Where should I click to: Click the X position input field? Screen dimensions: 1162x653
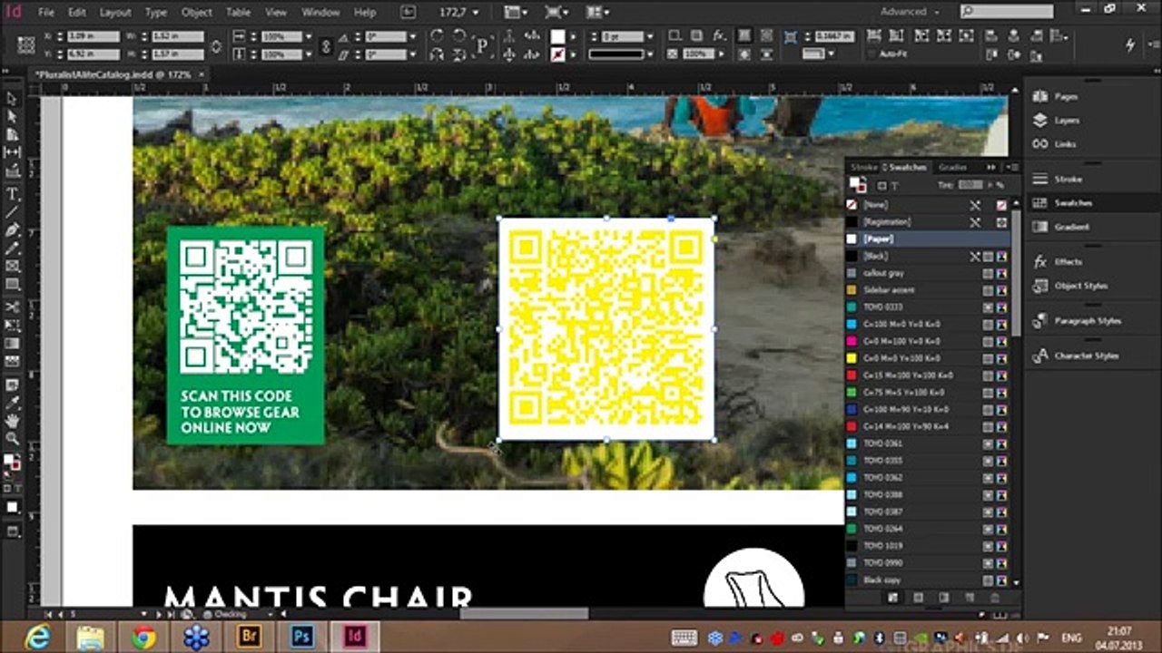click(94, 36)
